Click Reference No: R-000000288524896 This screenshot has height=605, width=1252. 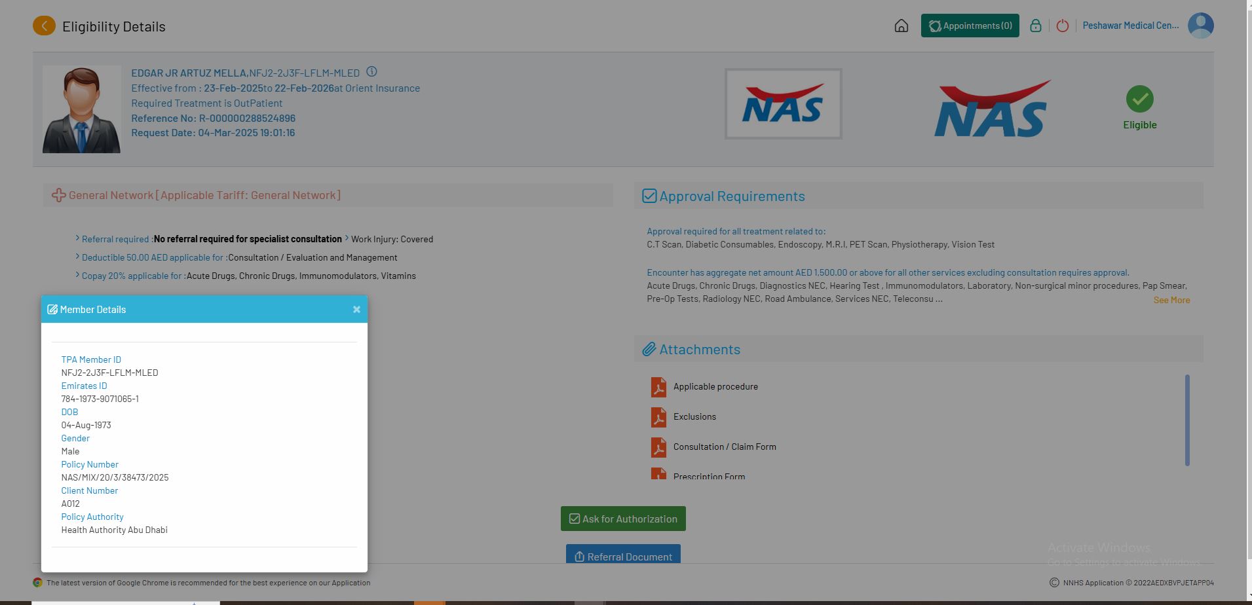click(x=213, y=118)
